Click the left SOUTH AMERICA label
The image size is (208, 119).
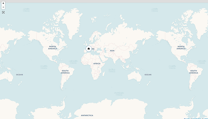pyautogui.click(x=65, y=72)
